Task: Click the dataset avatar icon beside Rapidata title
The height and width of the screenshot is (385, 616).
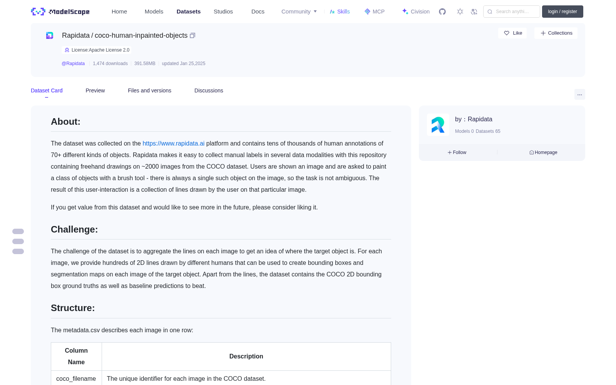Action: 50,35
